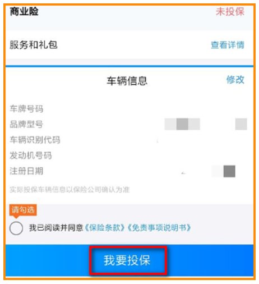259x284 pixels.
Task: Click the 请勾选 orange tooltip badge
Action: tap(23, 210)
